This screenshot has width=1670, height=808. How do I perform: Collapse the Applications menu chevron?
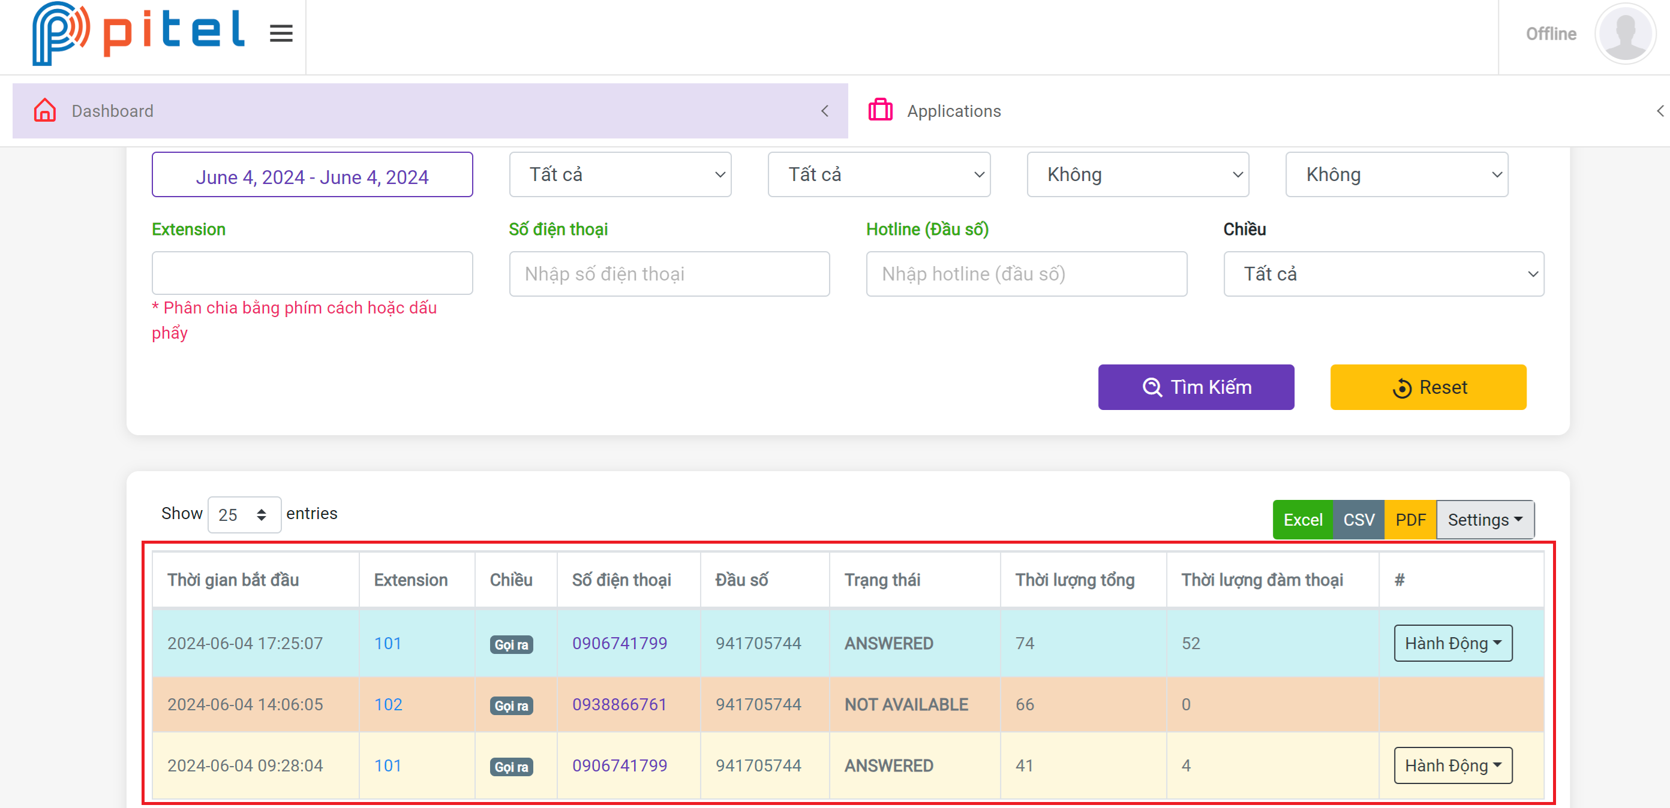(x=1659, y=111)
